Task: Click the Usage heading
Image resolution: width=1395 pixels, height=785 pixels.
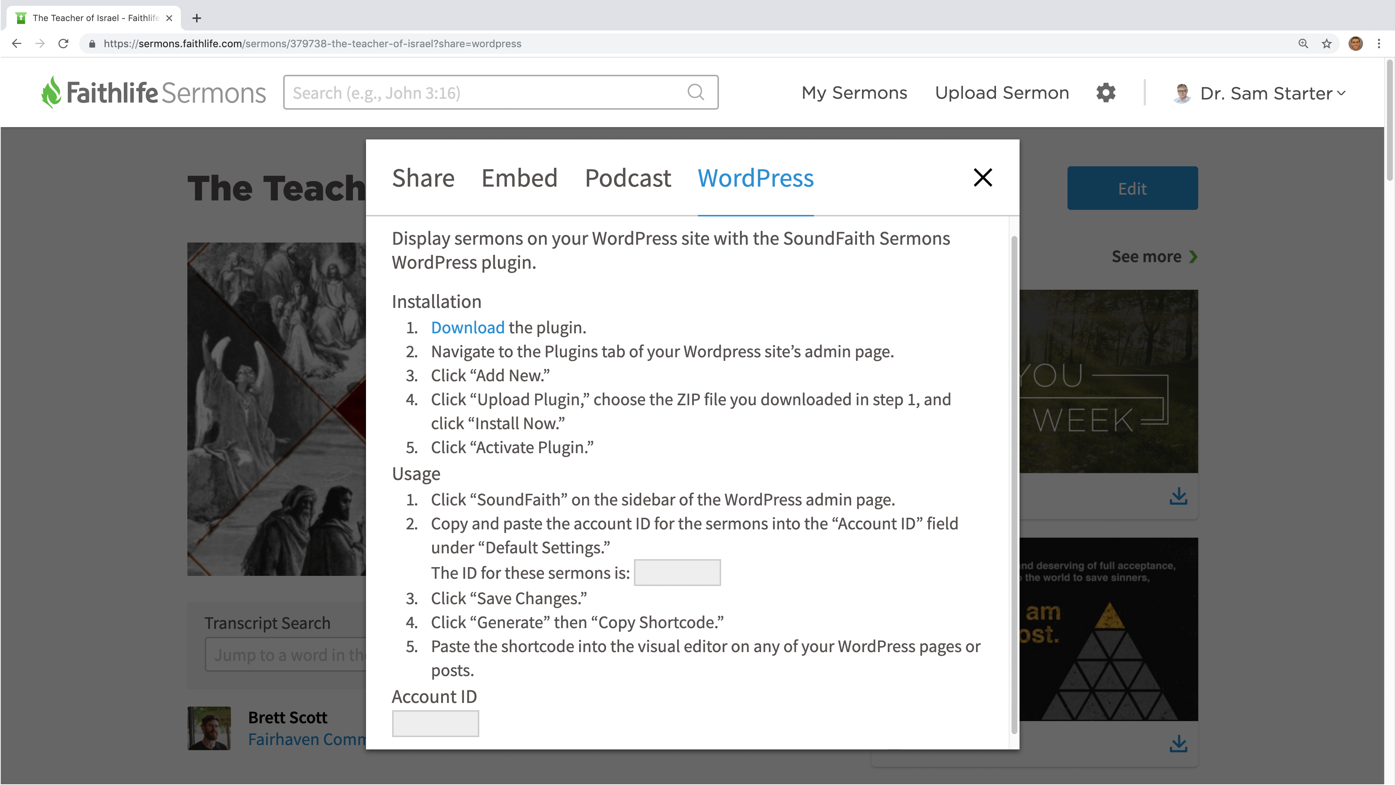Action: 416,474
